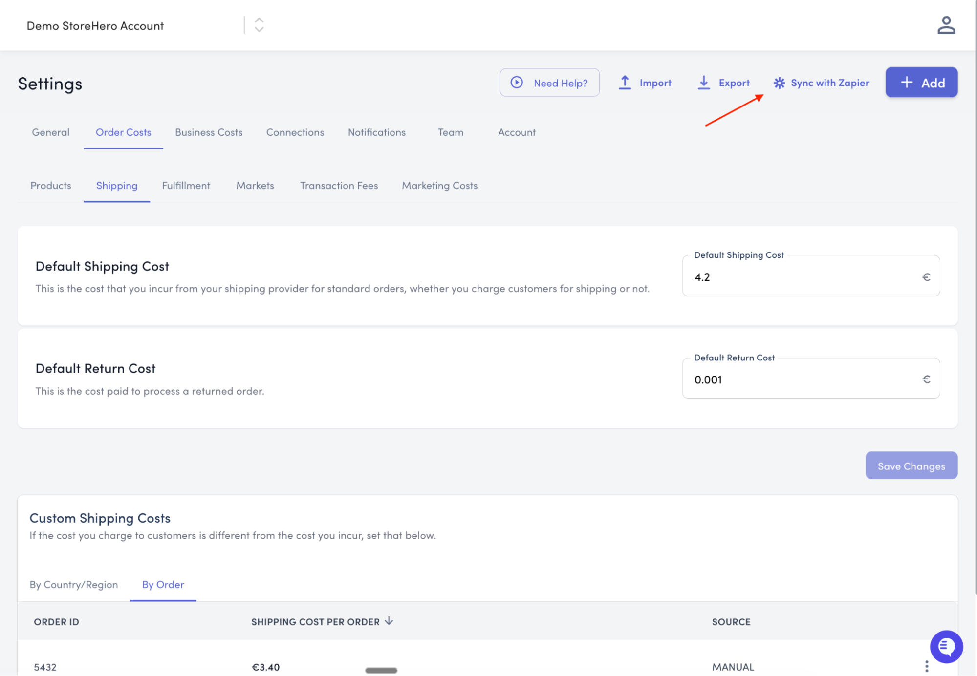Click the plus icon in the Add button
Image resolution: width=977 pixels, height=676 pixels.
click(x=907, y=83)
